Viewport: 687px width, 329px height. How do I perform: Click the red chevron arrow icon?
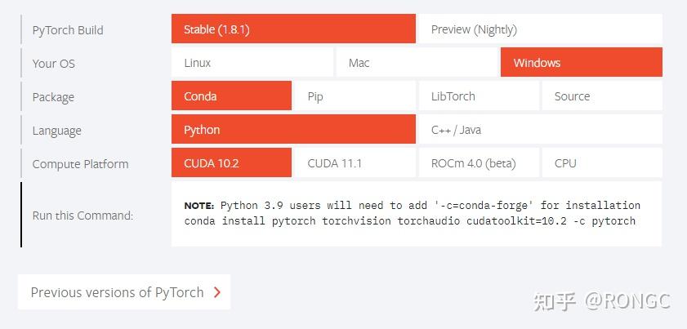[x=216, y=292]
